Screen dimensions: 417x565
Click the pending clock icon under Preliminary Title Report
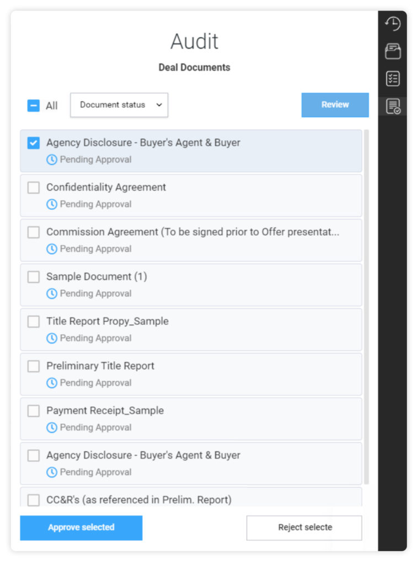click(52, 383)
